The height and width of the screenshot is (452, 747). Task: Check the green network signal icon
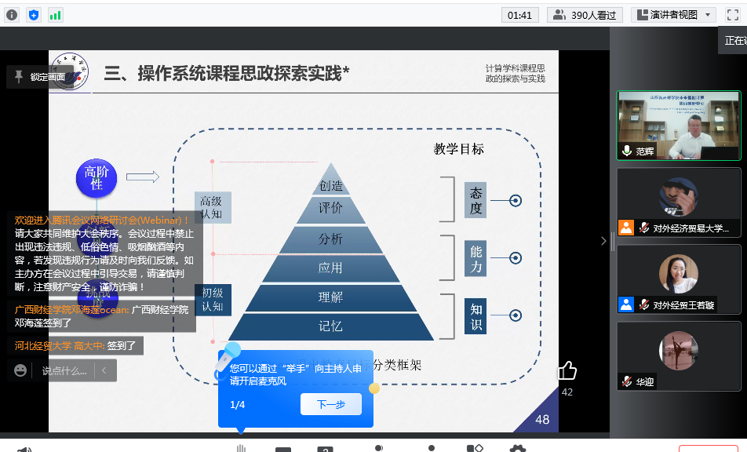click(x=56, y=14)
